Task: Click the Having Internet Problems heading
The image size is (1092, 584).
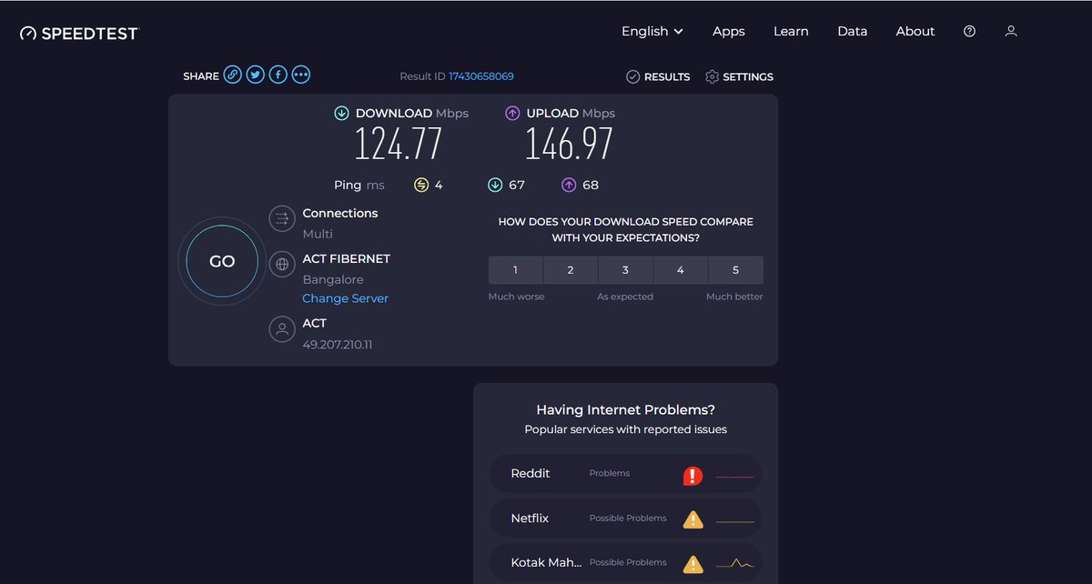Action: [x=625, y=409]
